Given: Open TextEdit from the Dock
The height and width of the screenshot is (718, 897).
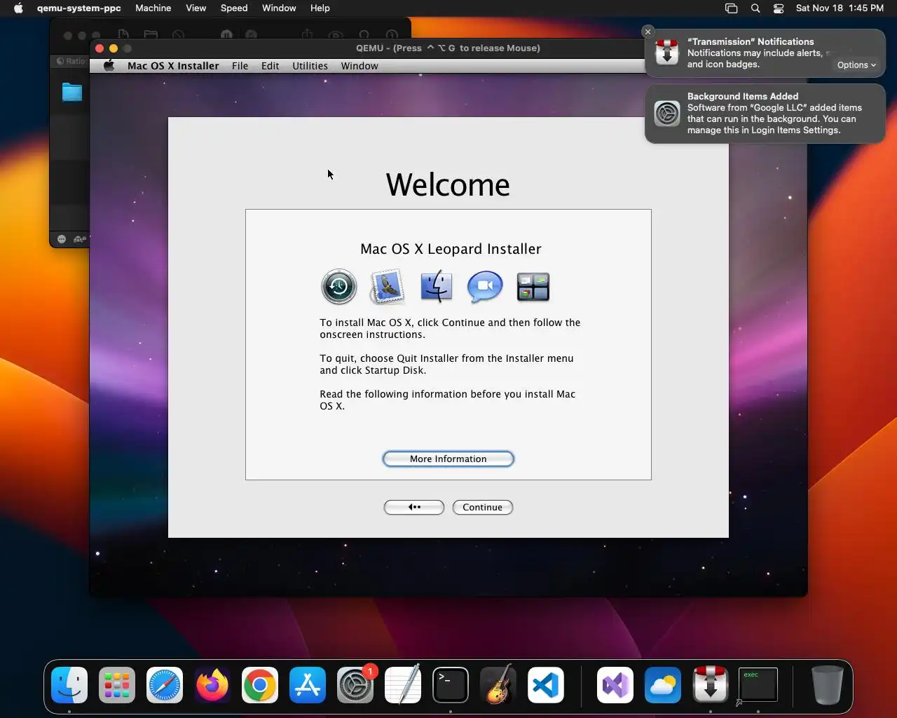Looking at the screenshot, I should (403, 685).
